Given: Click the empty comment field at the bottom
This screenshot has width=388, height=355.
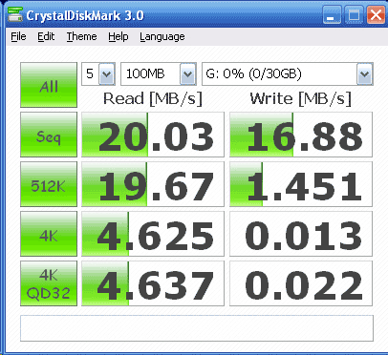Looking at the screenshot, I should tap(197, 328).
